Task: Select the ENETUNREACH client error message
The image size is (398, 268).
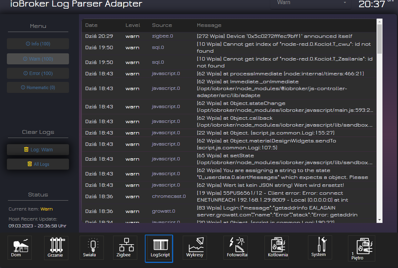Action: (272, 196)
